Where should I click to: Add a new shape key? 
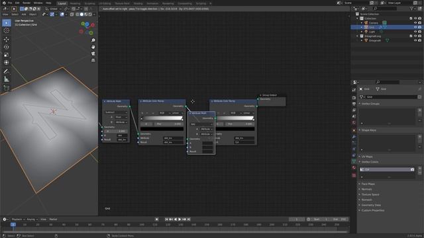point(419,137)
